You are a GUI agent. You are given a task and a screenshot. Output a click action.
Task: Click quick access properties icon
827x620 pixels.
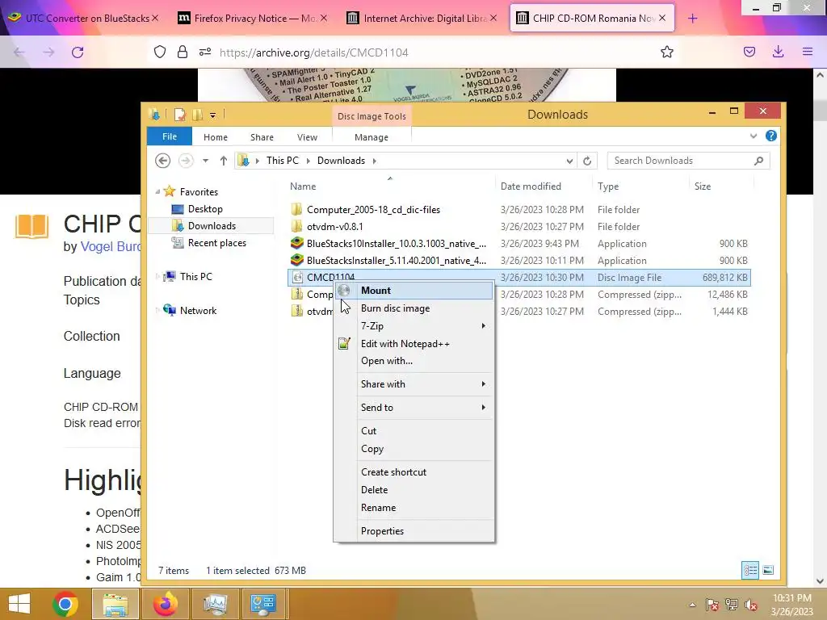[180, 115]
